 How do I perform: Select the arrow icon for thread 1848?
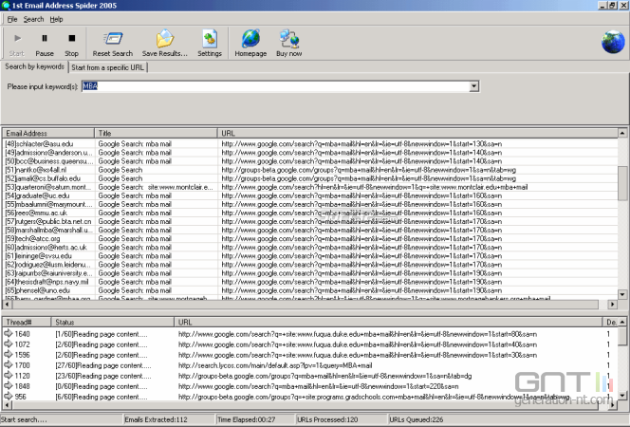9,385
